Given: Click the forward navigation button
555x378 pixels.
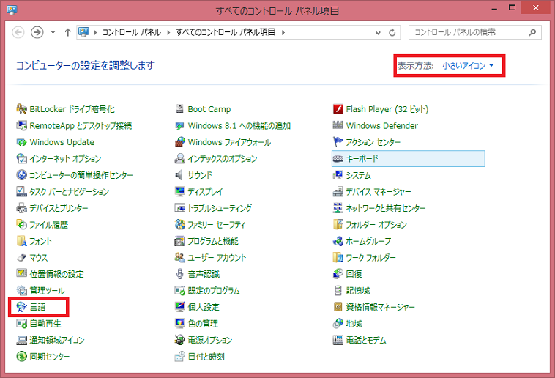Looking at the screenshot, I should [37, 32].
